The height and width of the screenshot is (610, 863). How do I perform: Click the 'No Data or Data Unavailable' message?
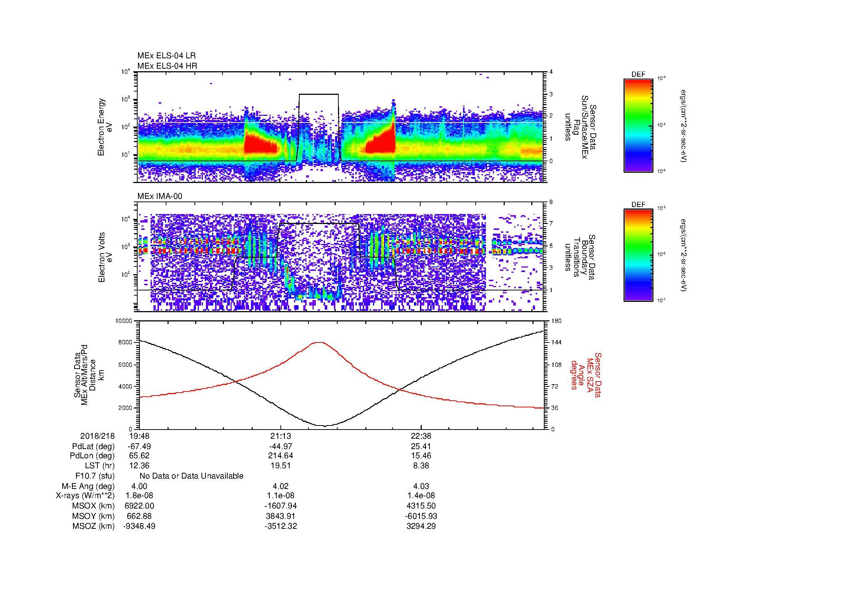click(191, 476)
